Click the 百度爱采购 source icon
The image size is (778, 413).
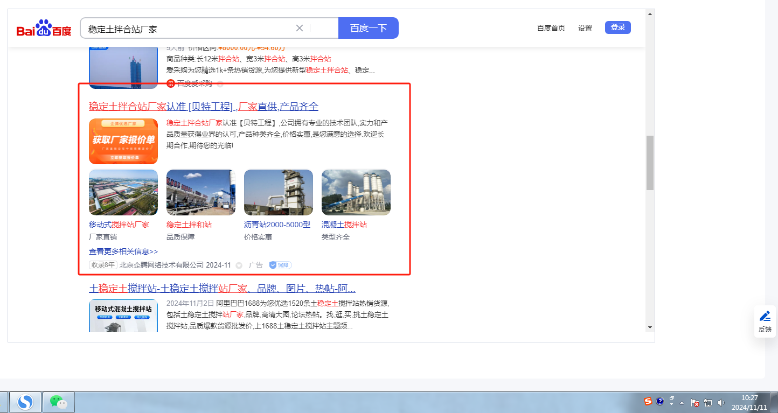pyautogui.click(x=171, y=83)
